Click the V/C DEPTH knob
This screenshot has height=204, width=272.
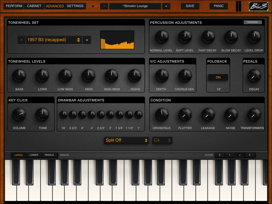[162, 76]
